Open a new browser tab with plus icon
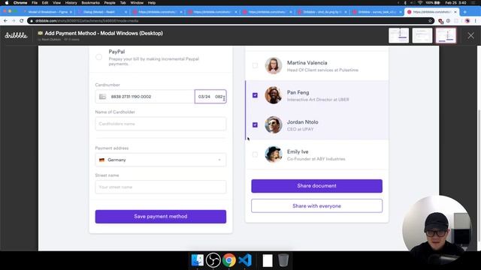481x270 pixels. [465, 12]
